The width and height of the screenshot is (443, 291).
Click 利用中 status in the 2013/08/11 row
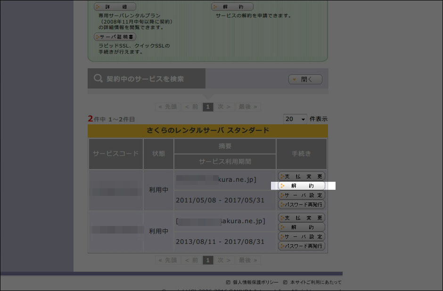pos(158,231)
